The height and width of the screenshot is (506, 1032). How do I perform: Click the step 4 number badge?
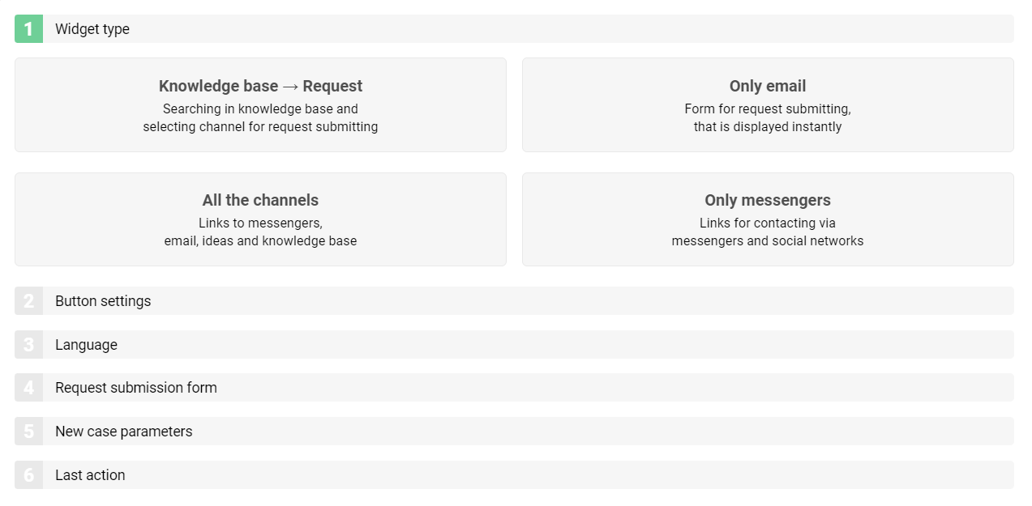click(x=28, y=388)
